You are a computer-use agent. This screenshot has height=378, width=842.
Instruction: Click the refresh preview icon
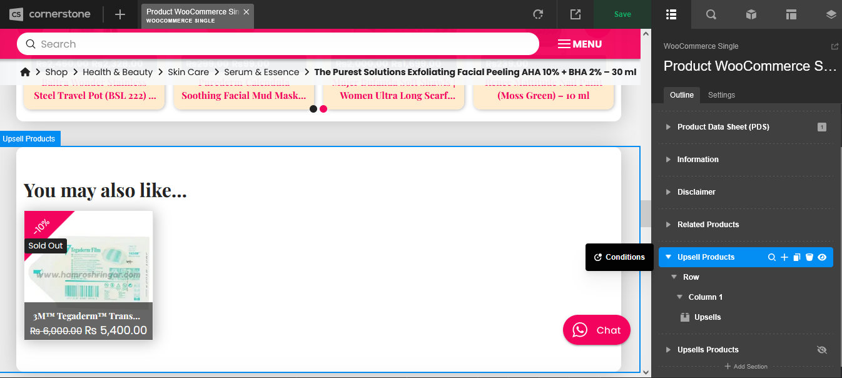pos(537,14)
